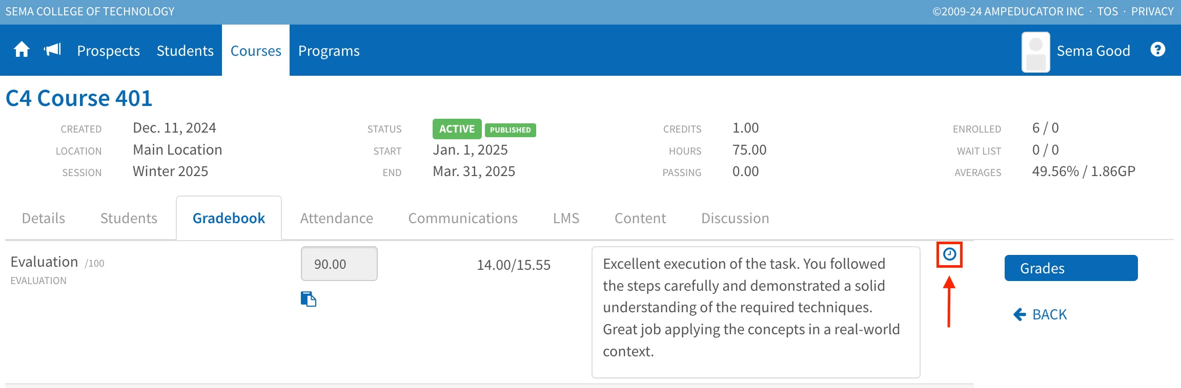Open the Communications tab
Viewport: 1181px width, 388px height.
(463, 218)
